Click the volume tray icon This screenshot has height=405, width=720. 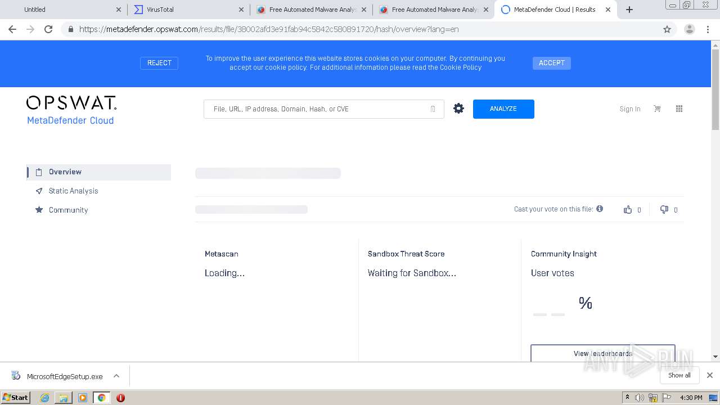[x=640, y=398]
